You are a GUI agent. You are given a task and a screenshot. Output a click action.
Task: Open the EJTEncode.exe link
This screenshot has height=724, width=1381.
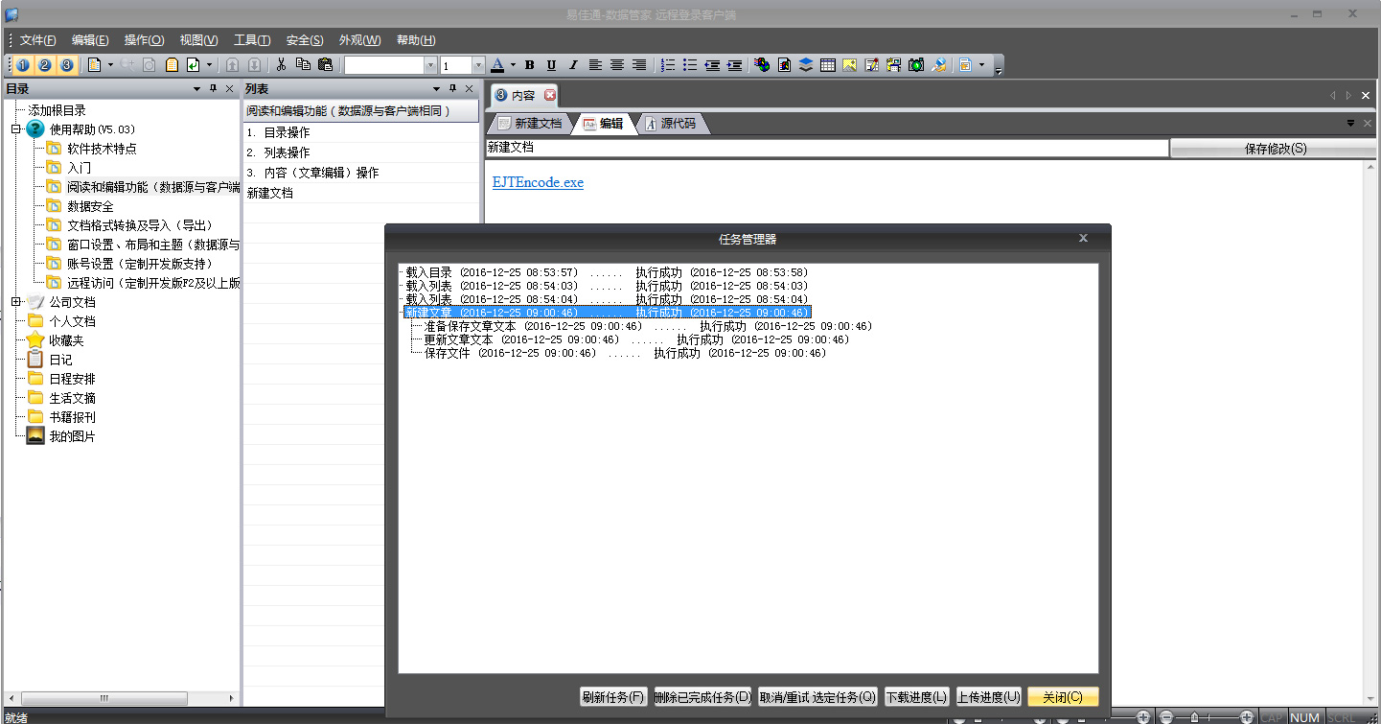[538, 182]
